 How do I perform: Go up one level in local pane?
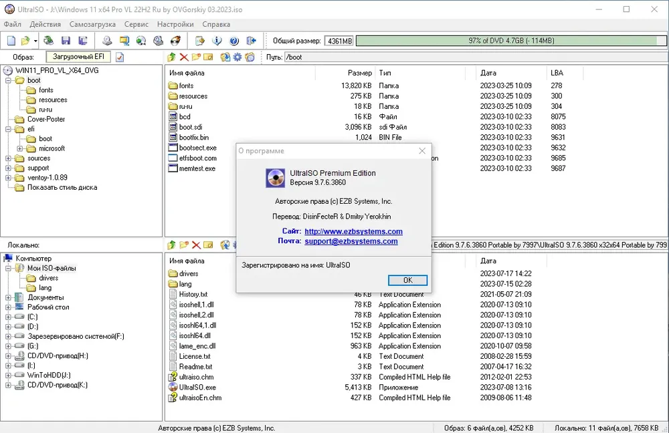pos(171,245)
